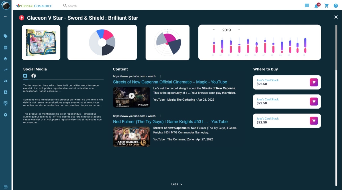Add third Joes's Card Shack listing to cart
This screenshot has height=190, width=342.
(314, 121)
